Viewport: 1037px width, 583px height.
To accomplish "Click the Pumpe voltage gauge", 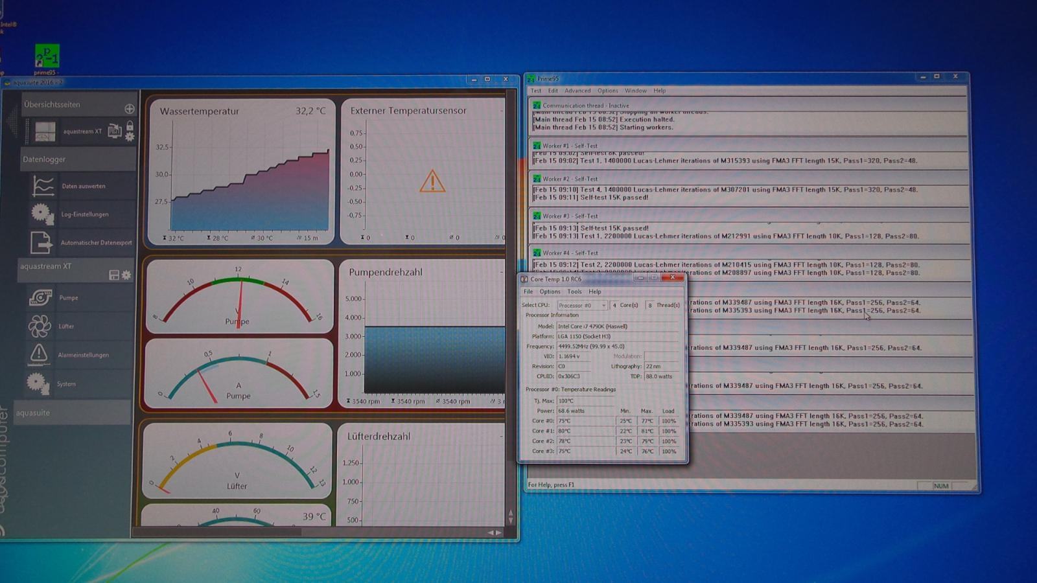I will (239, 296).
